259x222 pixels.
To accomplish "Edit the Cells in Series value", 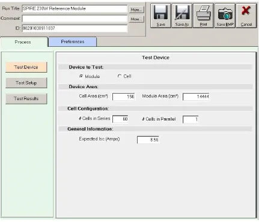I will [x=120, y=119].
